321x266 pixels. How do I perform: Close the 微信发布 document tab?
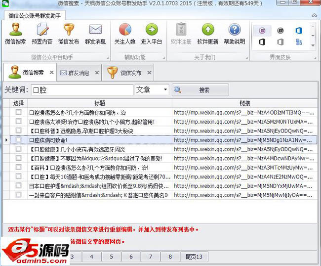point(150,73)
